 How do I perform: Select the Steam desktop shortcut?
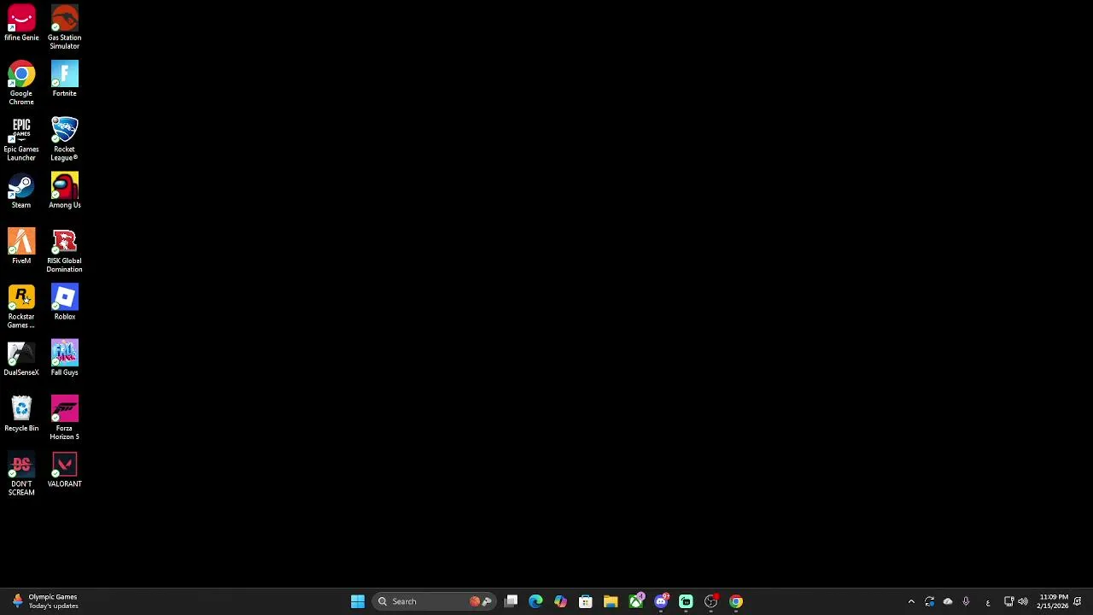click(21, 190)
